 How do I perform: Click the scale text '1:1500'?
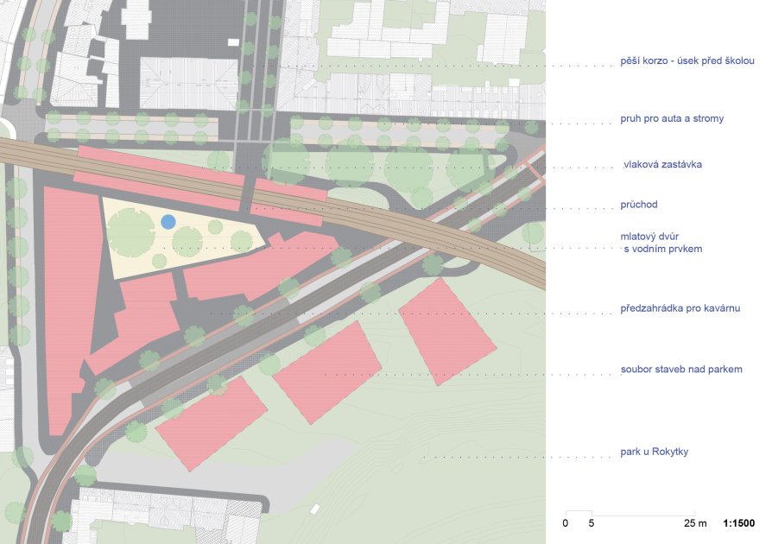[738, 522]
